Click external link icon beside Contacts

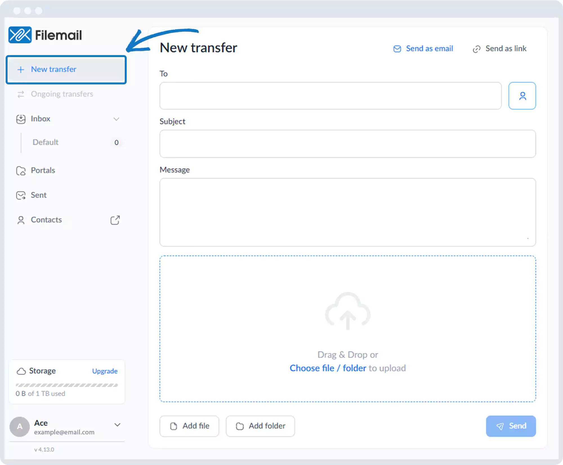pos(115,220)
